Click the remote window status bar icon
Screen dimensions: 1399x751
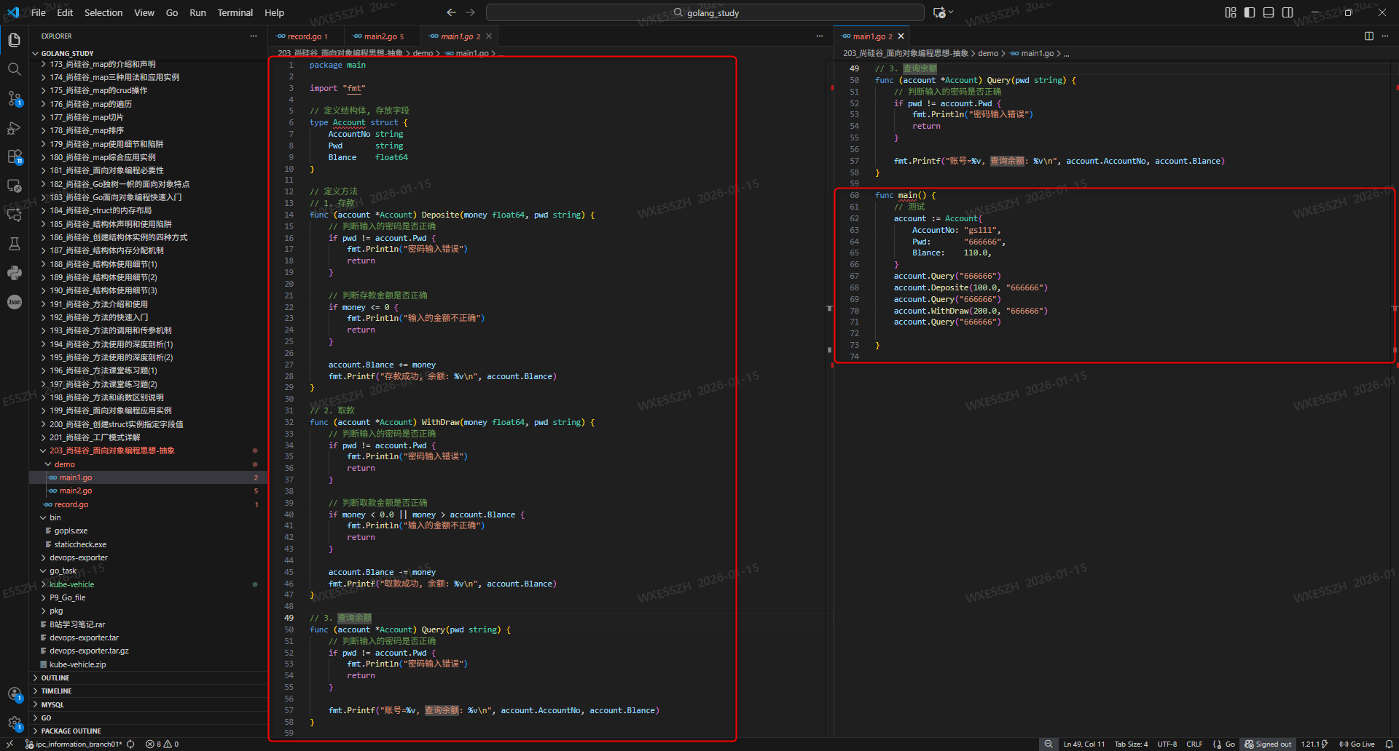tap(10, 744)
